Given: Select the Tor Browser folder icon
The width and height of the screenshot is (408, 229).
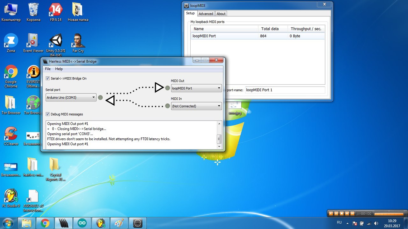Looking at the screenshot, I should click(x=11, y=105).
